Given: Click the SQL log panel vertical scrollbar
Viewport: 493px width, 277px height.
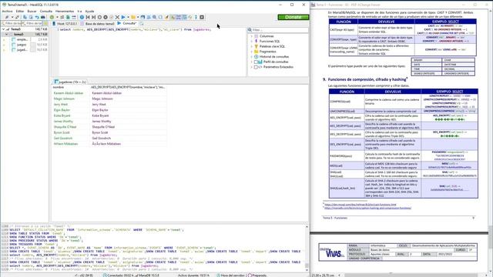Looking at the screenshot, I should pos(307,248).
